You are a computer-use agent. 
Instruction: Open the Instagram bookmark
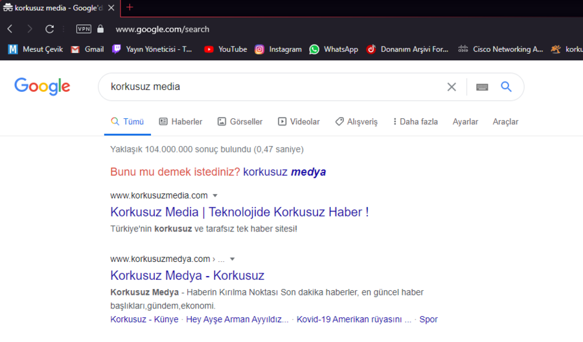pyautogui.click(x=278, y=49)
